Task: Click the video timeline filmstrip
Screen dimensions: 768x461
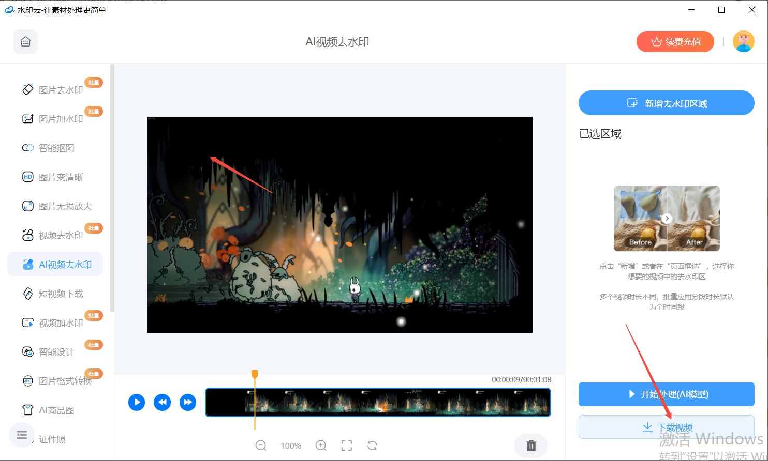Action: [x=378, y=402]
